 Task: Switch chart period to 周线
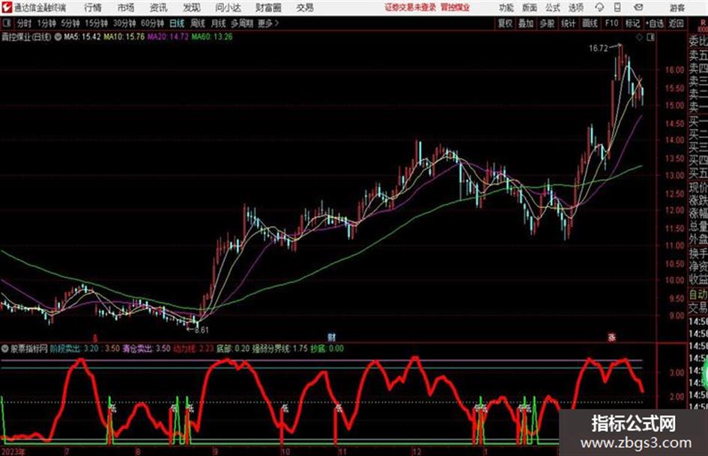click(198, 23)
